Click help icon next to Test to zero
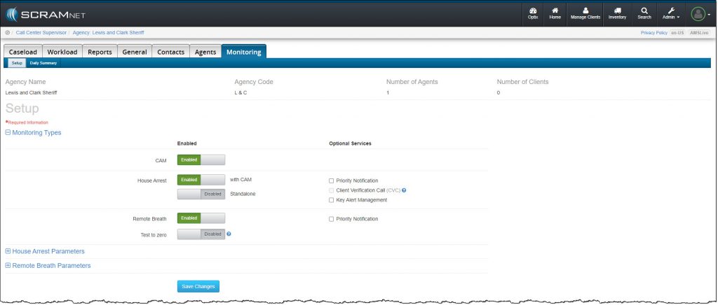 click(229, 234)
